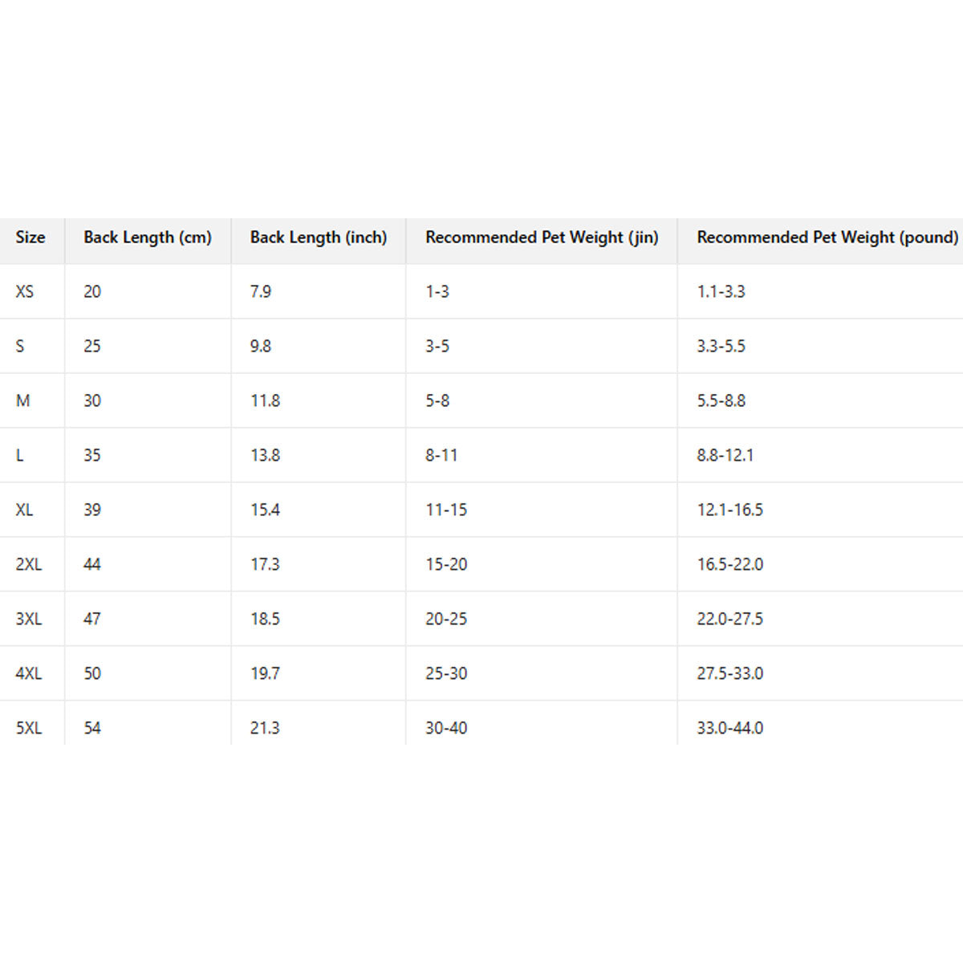Click the 47 cm back length cell
Image resolution: width=963 pixels, height=963 pixels.
[92, 619]
